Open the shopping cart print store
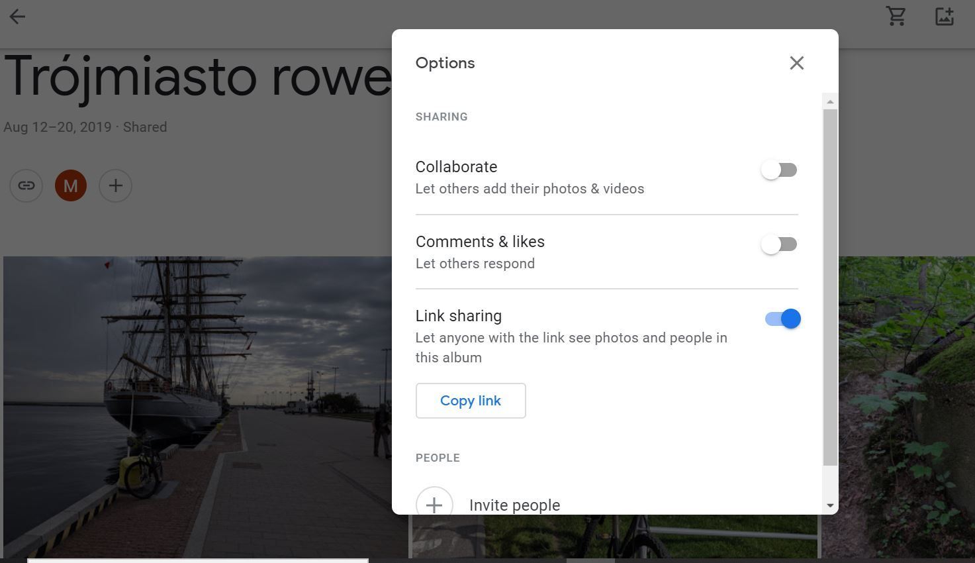Screen dimensions: 975x563 (896, 17)
